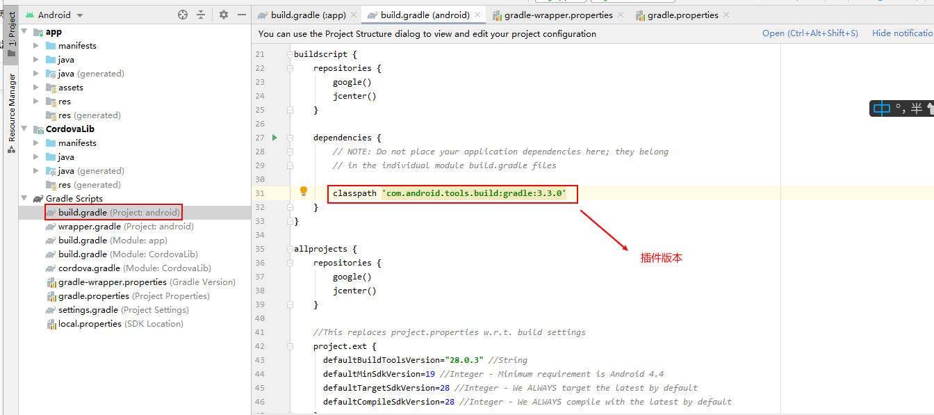Collapse the app module node
Image resolution: width=934 pixels, height=415 pixels.
[24, 32]
